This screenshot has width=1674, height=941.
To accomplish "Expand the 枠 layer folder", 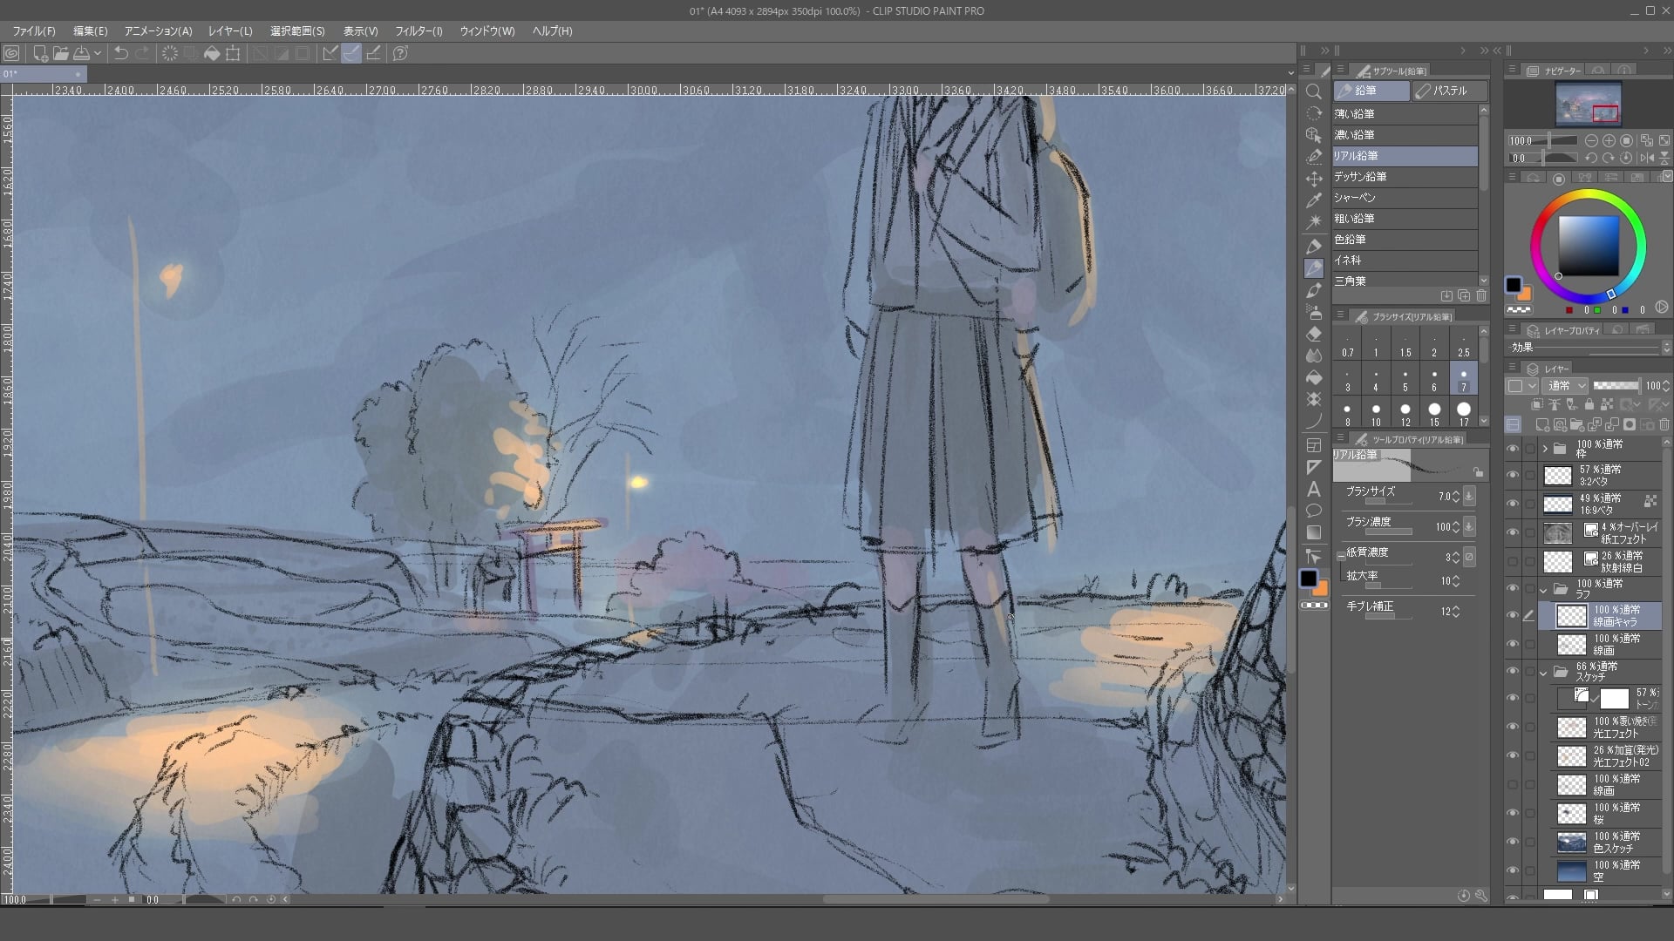I will point(1545,449).
